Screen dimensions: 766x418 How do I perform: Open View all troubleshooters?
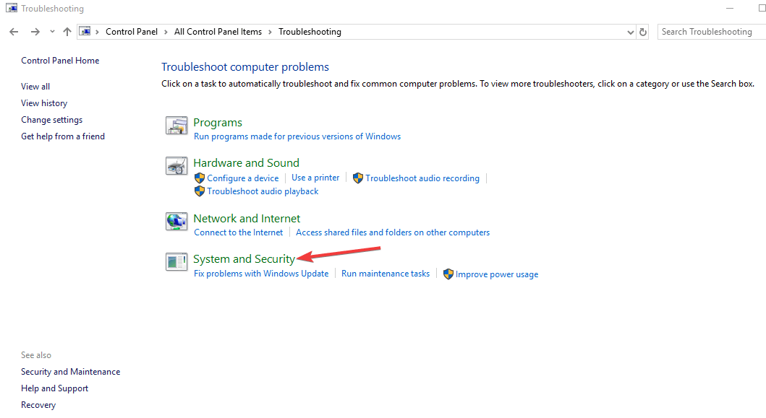(x=35, y=87)
